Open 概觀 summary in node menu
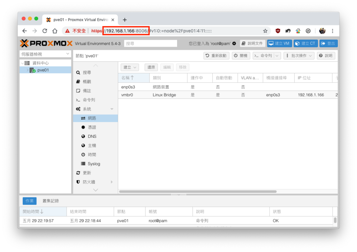The height and width of the screenshot is (252, 357). pos(96,81)
